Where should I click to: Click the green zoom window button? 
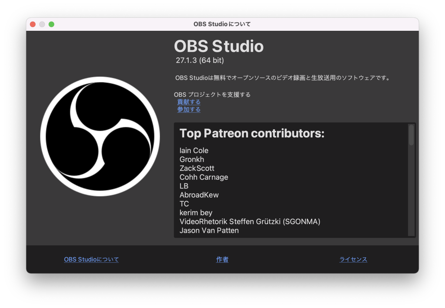51,24
